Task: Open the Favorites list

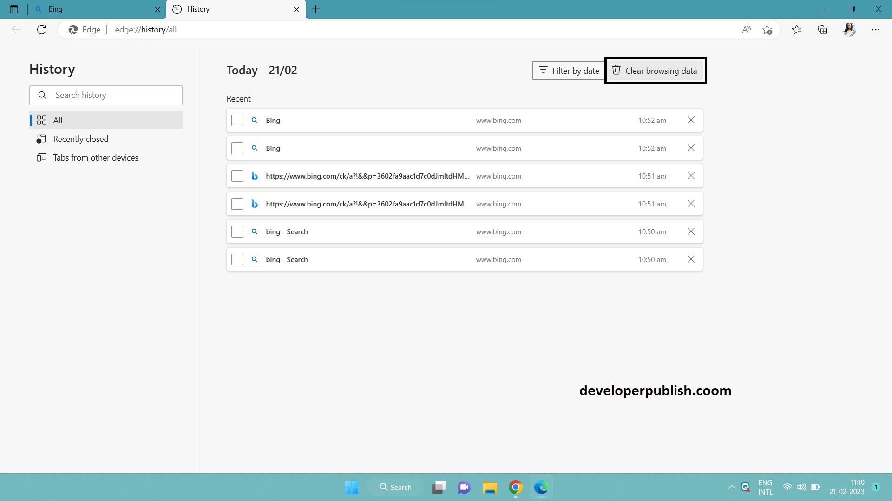Action: [797, 29]
